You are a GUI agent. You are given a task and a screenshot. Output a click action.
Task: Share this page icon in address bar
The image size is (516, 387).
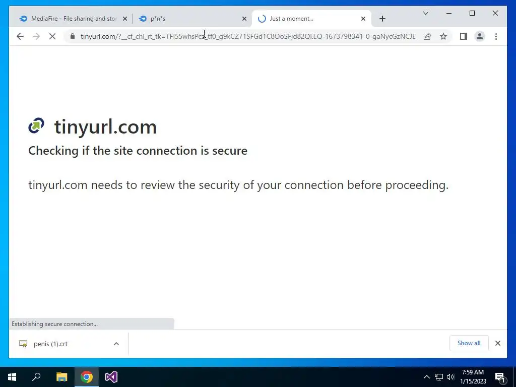coord(427,36)
